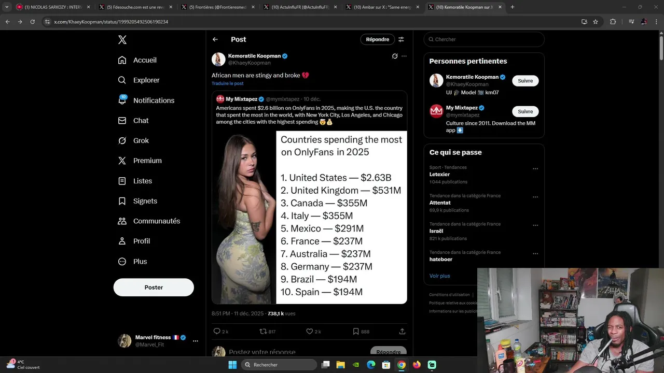Click the reply comment icon with 2 k
The width and height of the screenshot is (664, 373).
pos(220,332)
